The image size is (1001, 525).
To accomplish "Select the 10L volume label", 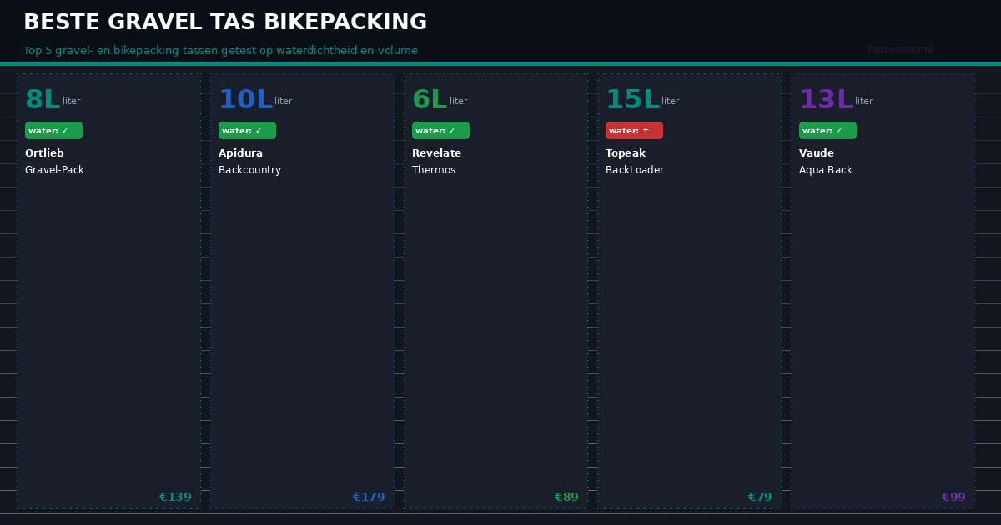I will click(x=245, y=100).
